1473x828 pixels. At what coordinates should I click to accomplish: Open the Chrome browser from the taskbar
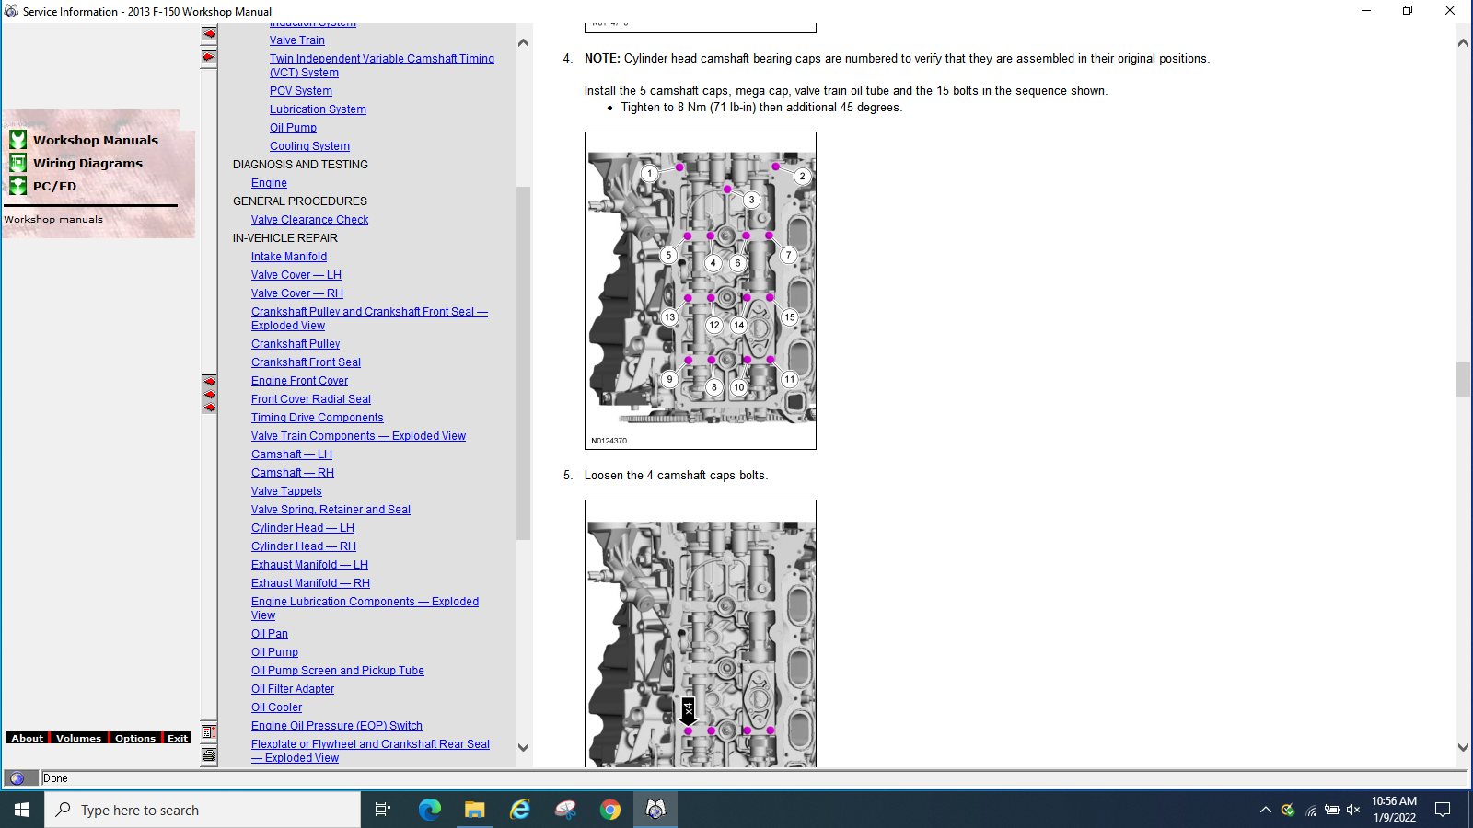tap(609, 810)
